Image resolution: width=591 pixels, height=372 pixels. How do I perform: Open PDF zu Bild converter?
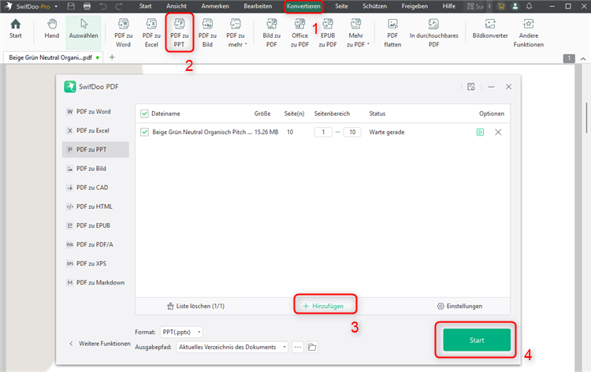[x=207, y=33]
